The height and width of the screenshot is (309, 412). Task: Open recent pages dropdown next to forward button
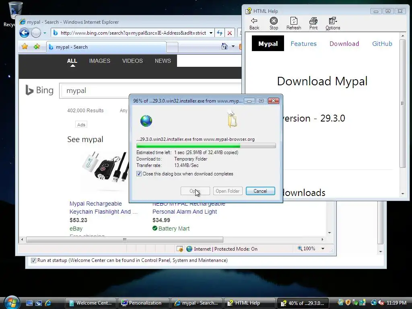tap(45, 33)
